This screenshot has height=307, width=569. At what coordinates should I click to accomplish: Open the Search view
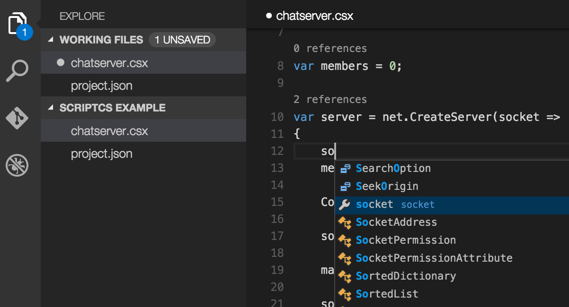pyautogui.click(x=17, y=71)
